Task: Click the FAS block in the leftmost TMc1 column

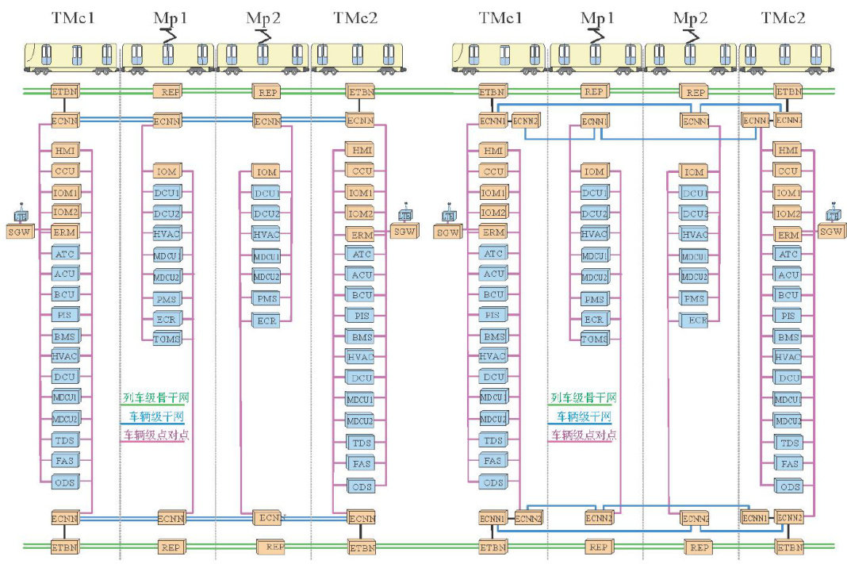Action: (x=65, y=460)
